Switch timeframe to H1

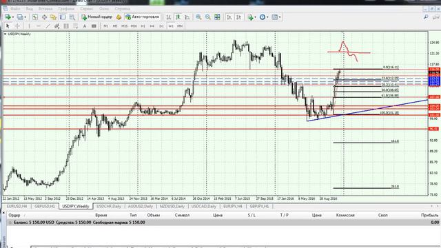143,26
